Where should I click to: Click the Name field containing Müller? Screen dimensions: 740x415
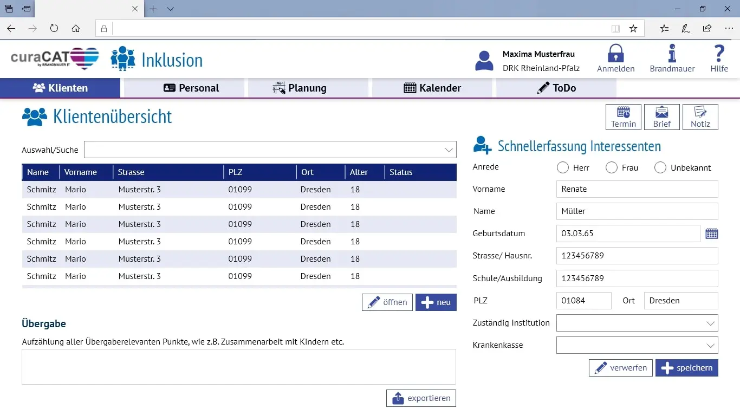coord(637,211)
